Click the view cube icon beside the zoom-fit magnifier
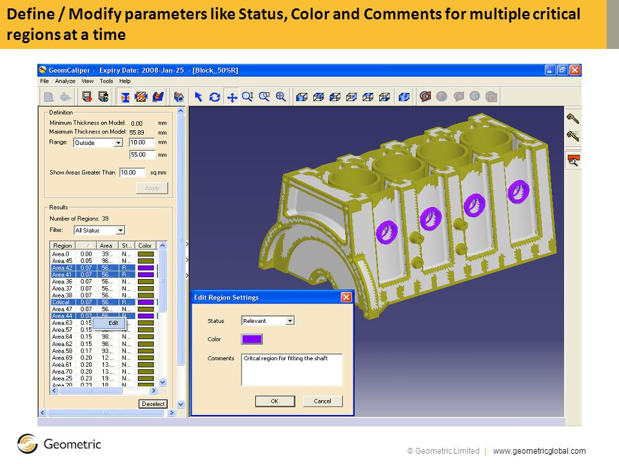The image size is (619, 464). (302, 97)
